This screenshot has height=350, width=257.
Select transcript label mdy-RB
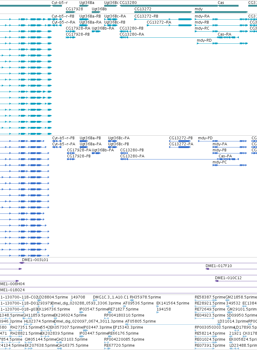202,22
